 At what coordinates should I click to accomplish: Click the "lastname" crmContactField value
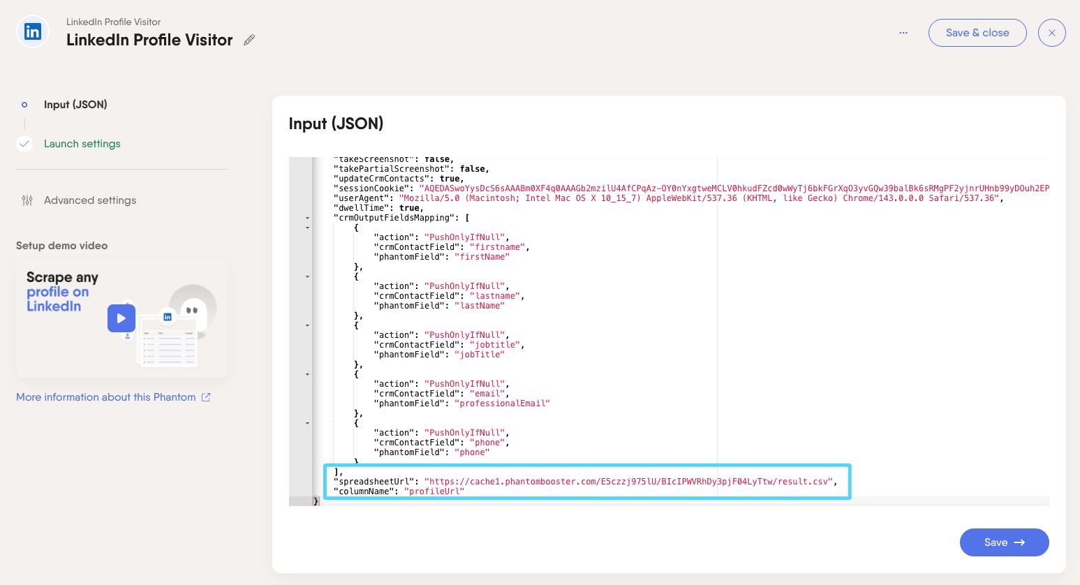(x=494, y=296)
